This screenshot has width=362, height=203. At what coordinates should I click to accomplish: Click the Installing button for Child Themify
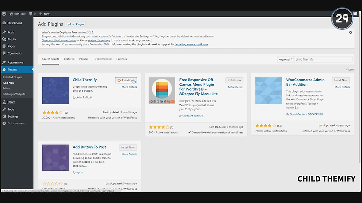coord(126,80)
